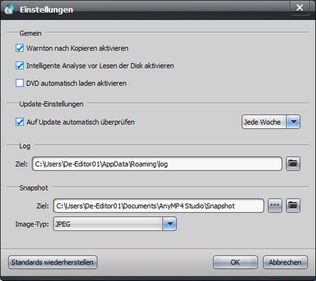Image resolution: width=316 pixels, height=281 pixels.
Task: Close the Einstellungen dialog
Action: [x=300, y=8]
